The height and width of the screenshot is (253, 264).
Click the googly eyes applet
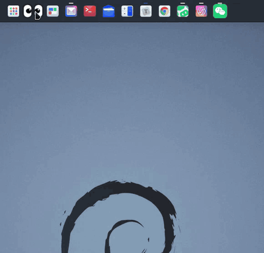point(33,11)
